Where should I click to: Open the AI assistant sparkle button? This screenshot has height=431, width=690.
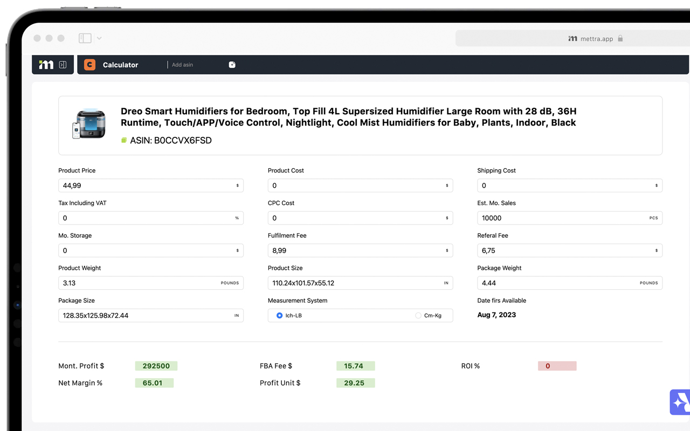[680, 402]
